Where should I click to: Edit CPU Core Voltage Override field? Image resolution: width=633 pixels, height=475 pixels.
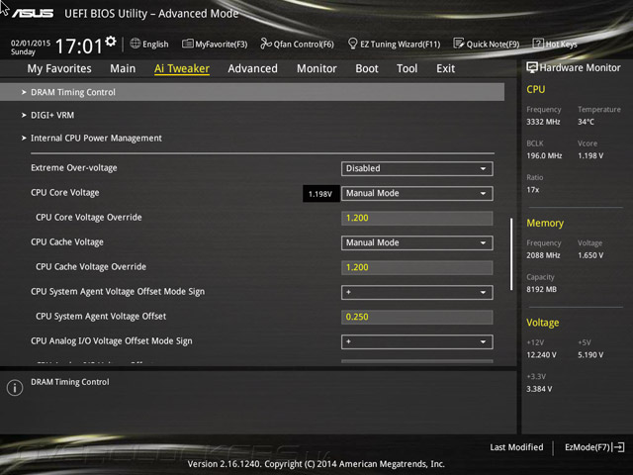pos(417,218)
